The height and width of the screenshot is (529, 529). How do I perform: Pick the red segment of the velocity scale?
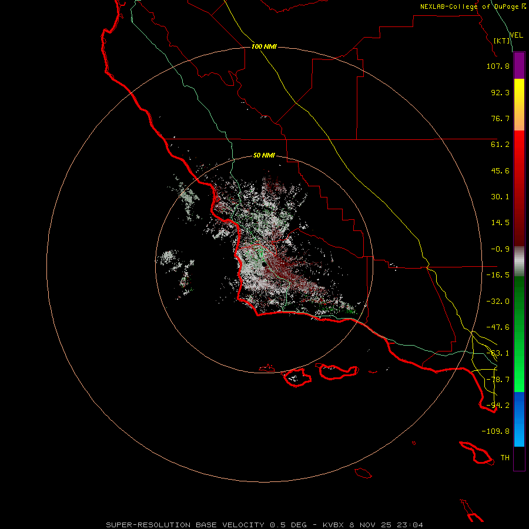tap(519, 188)
